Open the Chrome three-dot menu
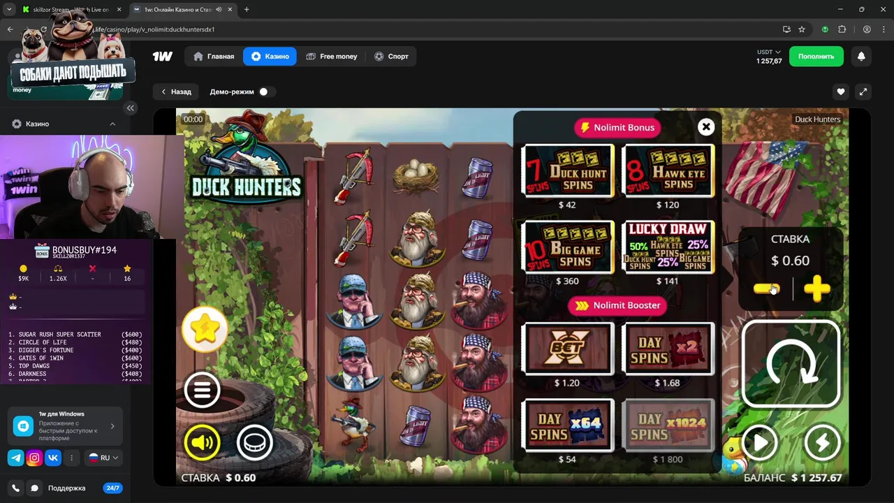 884,29
